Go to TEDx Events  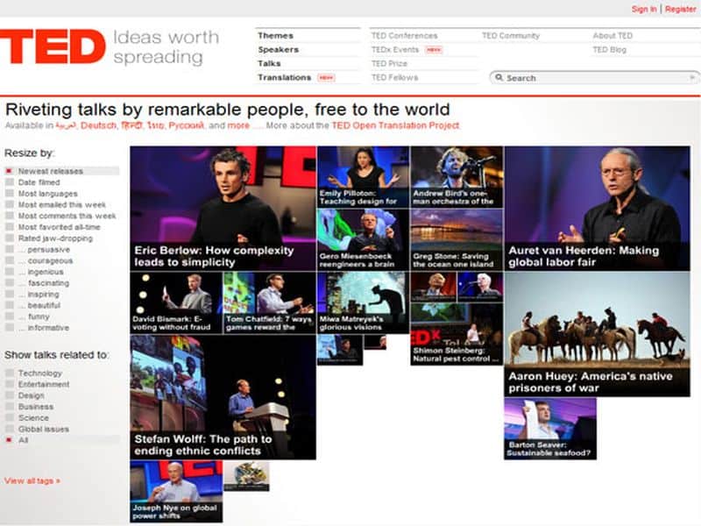pyautogui.click(x=395, y=49)
